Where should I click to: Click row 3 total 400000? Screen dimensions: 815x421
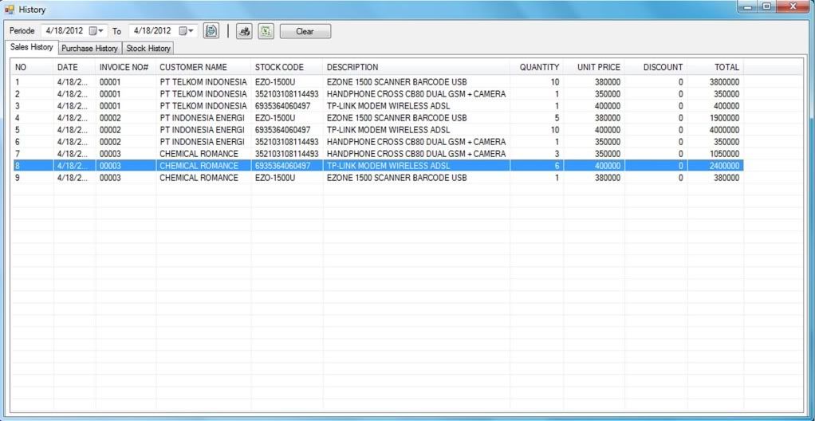pyautogui.click(x=726, y=106)
